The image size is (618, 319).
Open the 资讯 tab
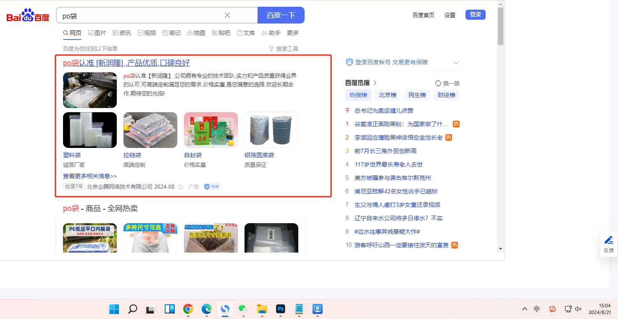pos(122,33)
